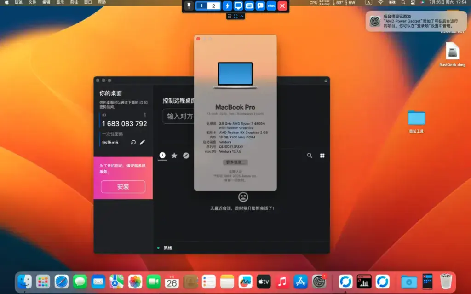Viewport: 471px width, 294px height.
Task: Open the ID three-dot options menu
Action: (145, 115)
